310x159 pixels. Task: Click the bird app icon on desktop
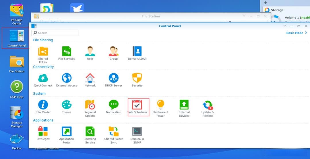[77, 8]
